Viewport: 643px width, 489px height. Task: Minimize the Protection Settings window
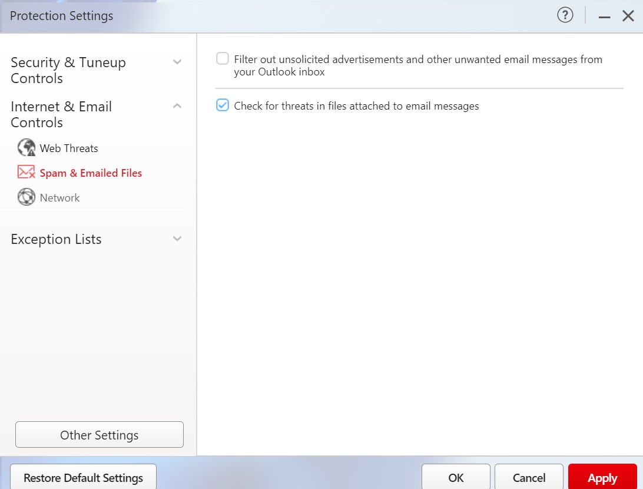pyautogui.click(x=604, y=17)
